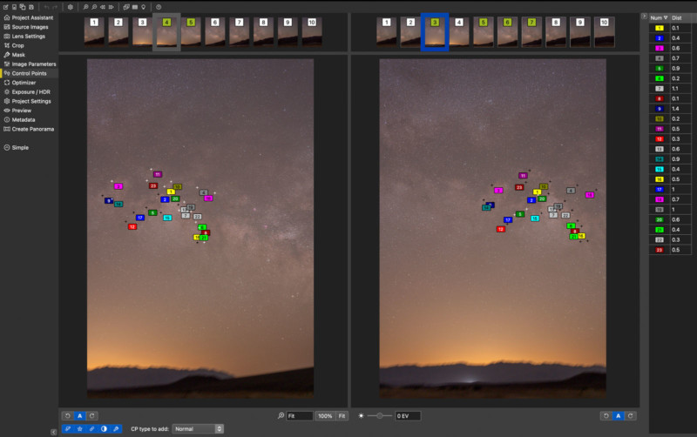697x437 pixels.
Task: Click the 100% zoom button
Action: pyautogui.click(x=324, y=416)
